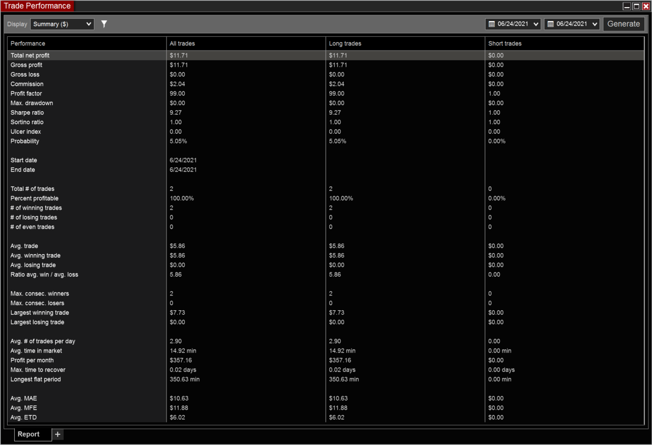Expand the end date 06/24/2021 dropdown arrow
652x445 pixels.
(595, 24)
